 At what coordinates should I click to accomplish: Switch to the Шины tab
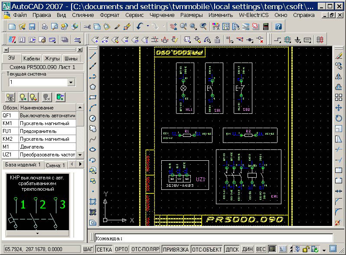71,59
